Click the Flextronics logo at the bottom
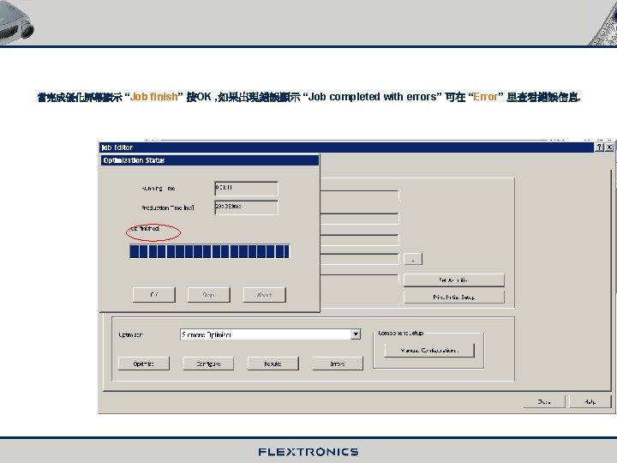 [x=308, y=452]
